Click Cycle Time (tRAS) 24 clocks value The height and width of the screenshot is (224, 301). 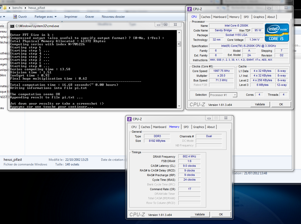(189, 180)
